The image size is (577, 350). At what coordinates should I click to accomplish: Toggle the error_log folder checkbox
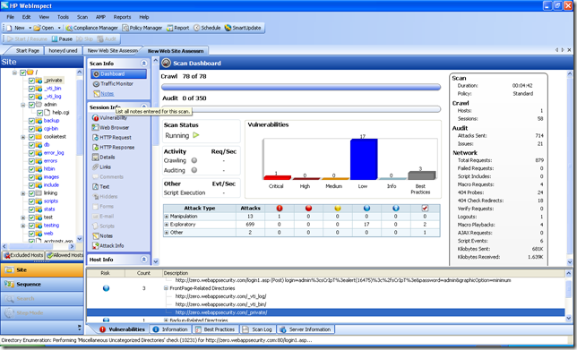click(31, 153)
